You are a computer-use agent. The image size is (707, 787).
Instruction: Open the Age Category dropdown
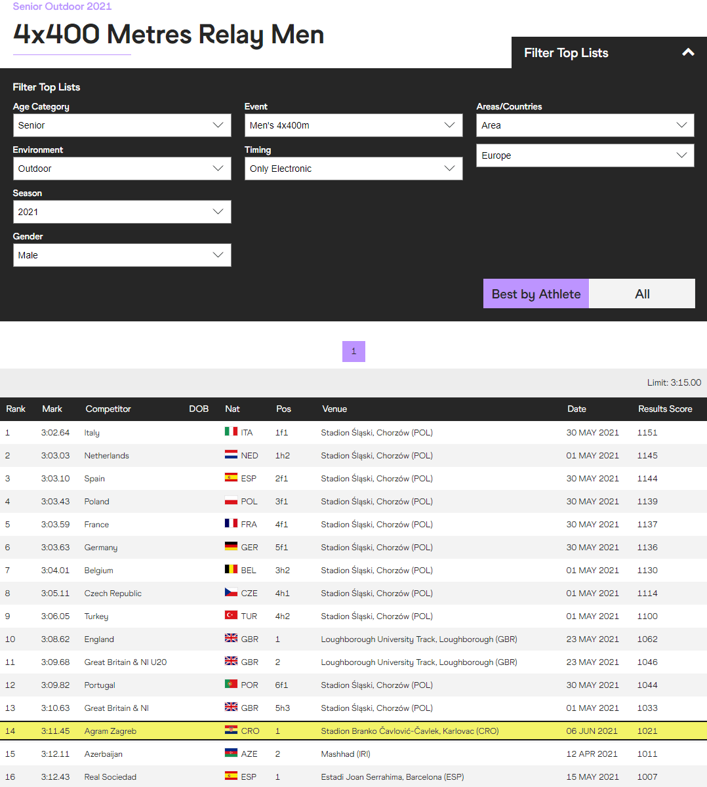pos(122,125)
